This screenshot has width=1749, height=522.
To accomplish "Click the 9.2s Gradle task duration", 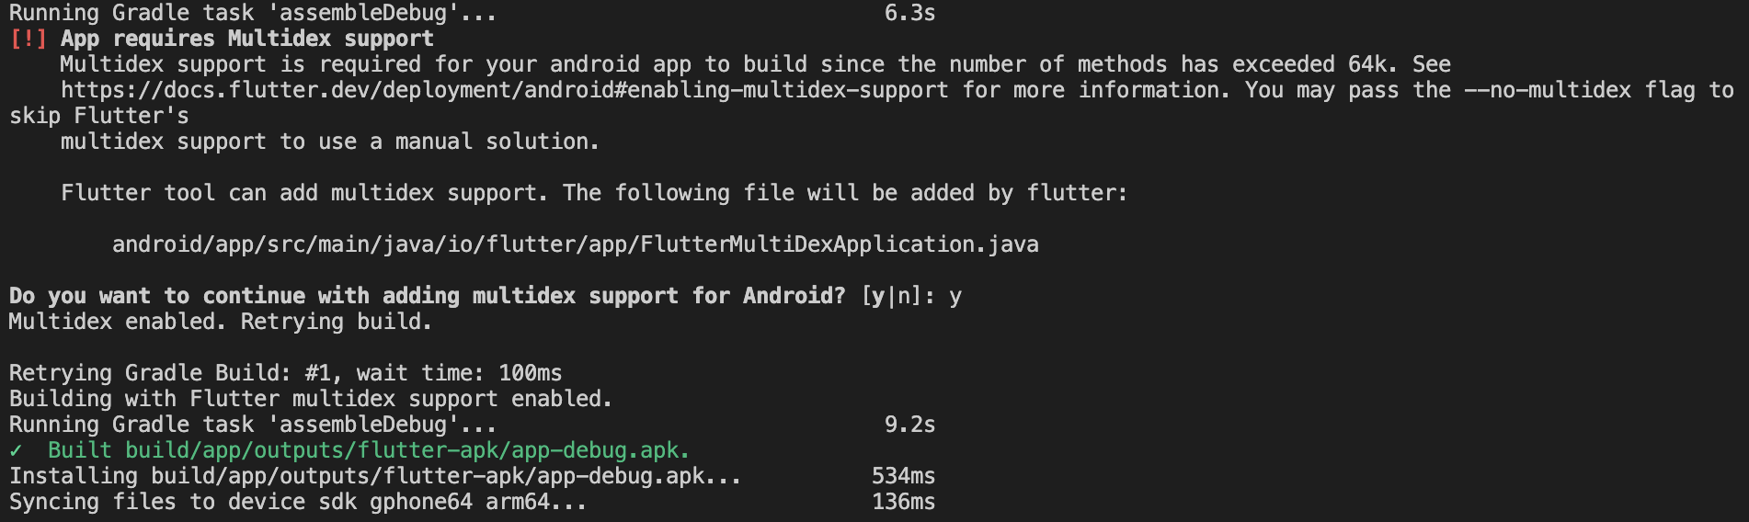I will [909, 425].
